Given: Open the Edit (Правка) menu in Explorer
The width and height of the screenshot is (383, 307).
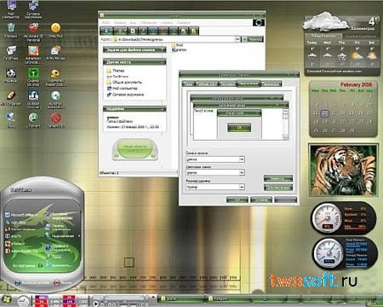Looking at the screenshot, I should (x=120, y=22).
